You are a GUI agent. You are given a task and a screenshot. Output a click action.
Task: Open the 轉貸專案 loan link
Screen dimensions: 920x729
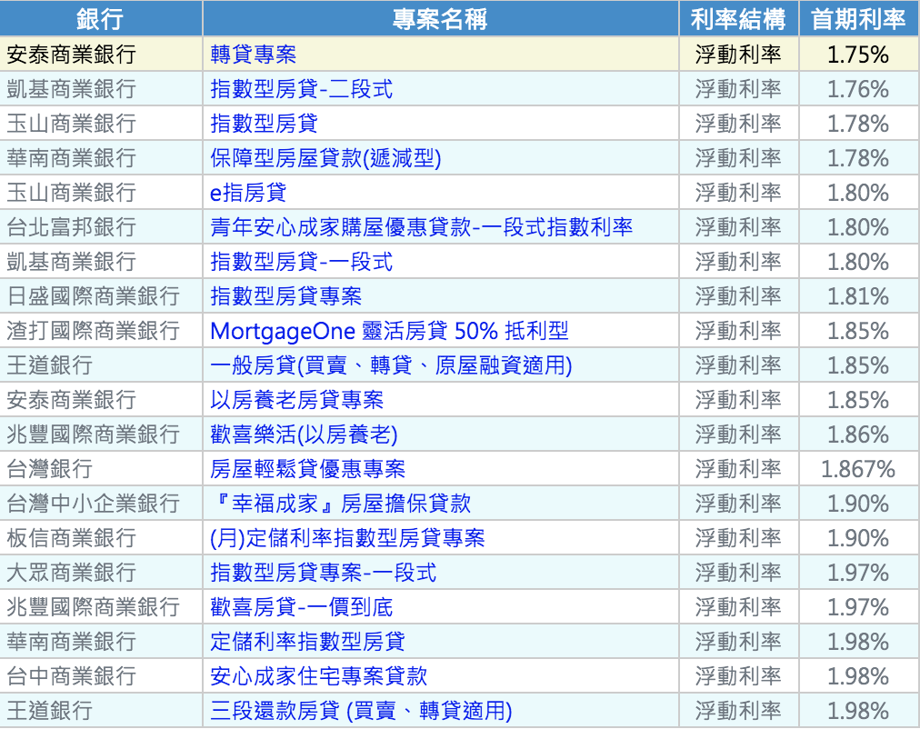(x=253, y=55)
